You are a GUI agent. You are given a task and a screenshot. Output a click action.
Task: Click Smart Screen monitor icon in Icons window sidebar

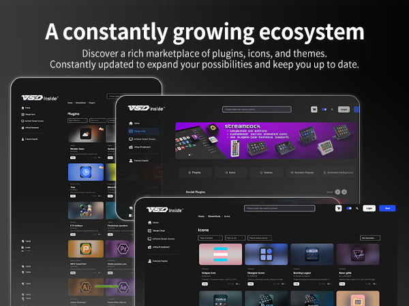pos(149,239)
